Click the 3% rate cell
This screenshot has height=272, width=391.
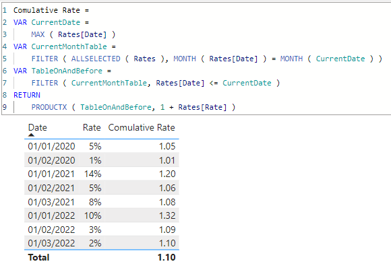(x=95, y=230)
